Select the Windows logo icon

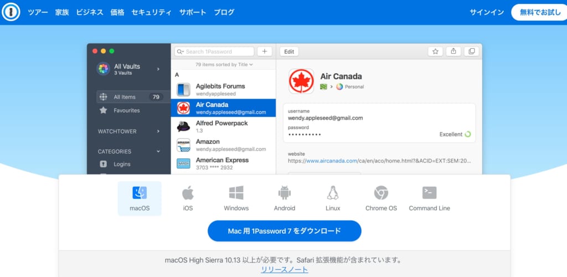tap(236, 193)
